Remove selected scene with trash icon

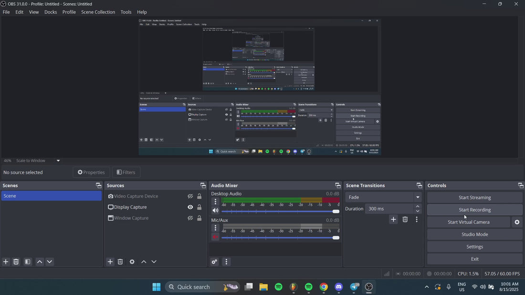pyautogui.click(x=16, y=262)
